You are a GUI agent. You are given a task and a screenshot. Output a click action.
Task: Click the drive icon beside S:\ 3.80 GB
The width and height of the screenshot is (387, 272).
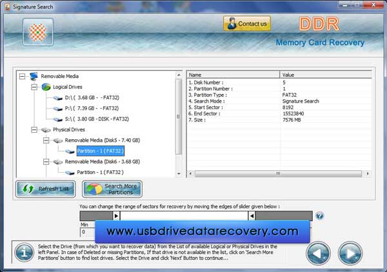coord(58,119)
